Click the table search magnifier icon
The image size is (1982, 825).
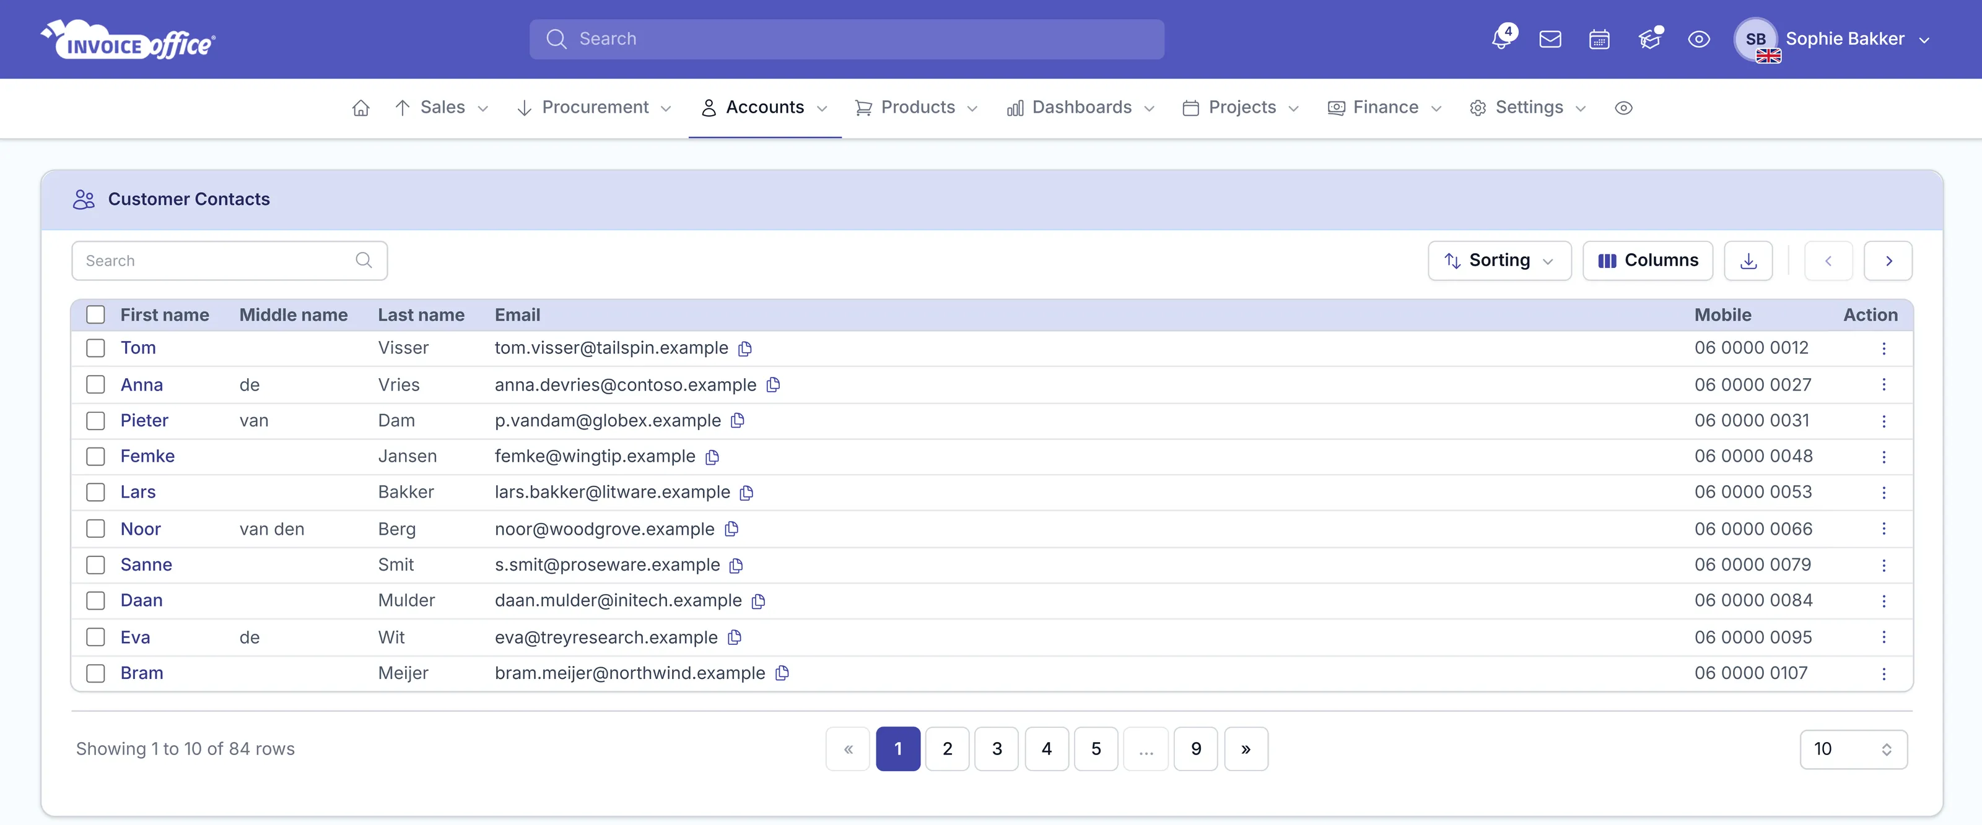coord(364,261)
